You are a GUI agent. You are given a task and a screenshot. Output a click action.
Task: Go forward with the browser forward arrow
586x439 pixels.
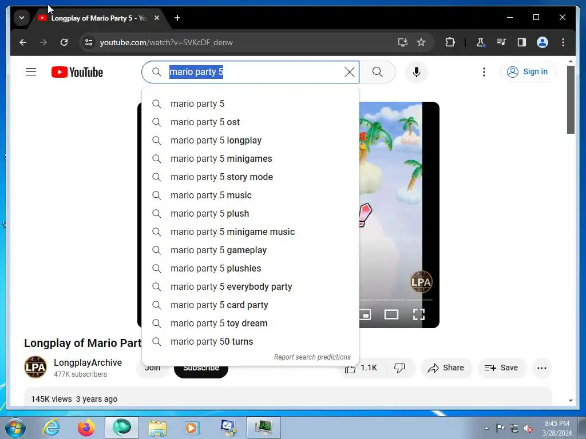(x=43, y=42)
